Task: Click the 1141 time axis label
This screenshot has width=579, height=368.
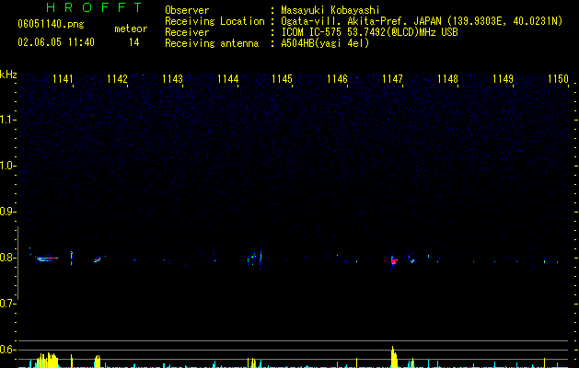Action: [x=63, y=79]
